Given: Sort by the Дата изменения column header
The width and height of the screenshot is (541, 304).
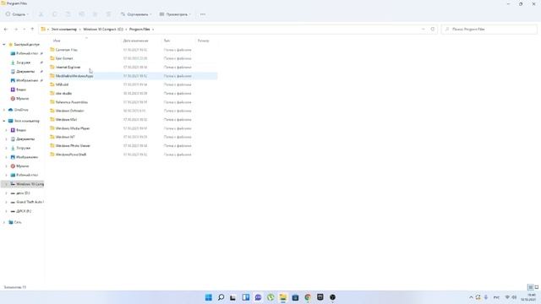Looking at the screenshot, I should [x=135, y=41].
